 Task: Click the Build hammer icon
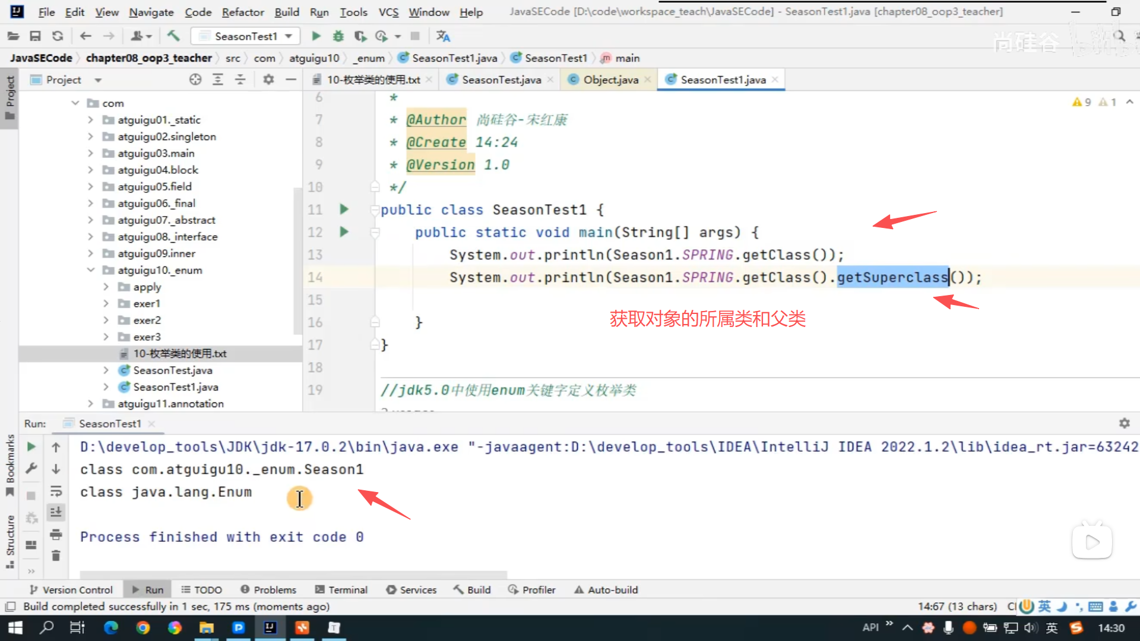(x=173, y=36)
